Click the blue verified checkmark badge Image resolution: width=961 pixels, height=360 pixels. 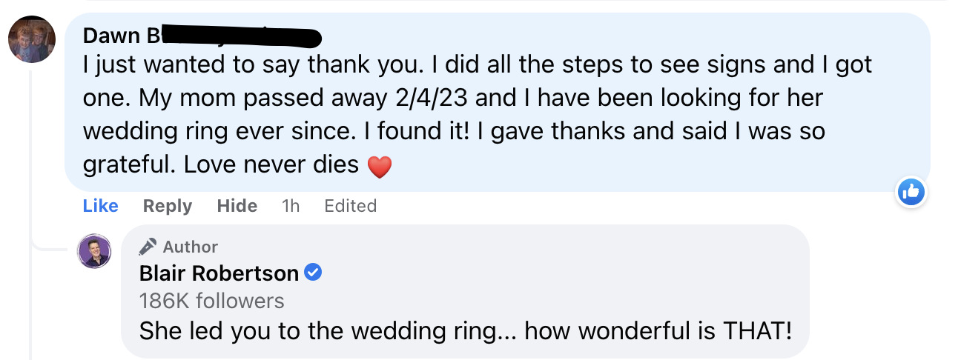[314, 273]
